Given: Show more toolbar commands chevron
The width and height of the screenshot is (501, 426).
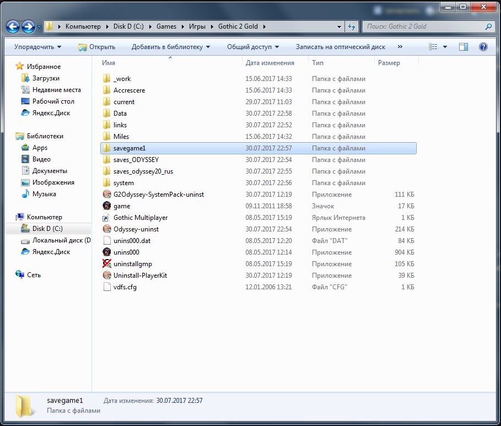Looking at the screenshot, I should click(400, 47).
